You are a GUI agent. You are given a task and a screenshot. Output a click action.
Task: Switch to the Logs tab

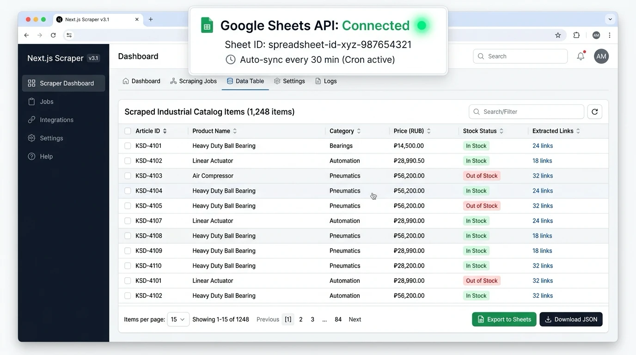coord(326,81)
